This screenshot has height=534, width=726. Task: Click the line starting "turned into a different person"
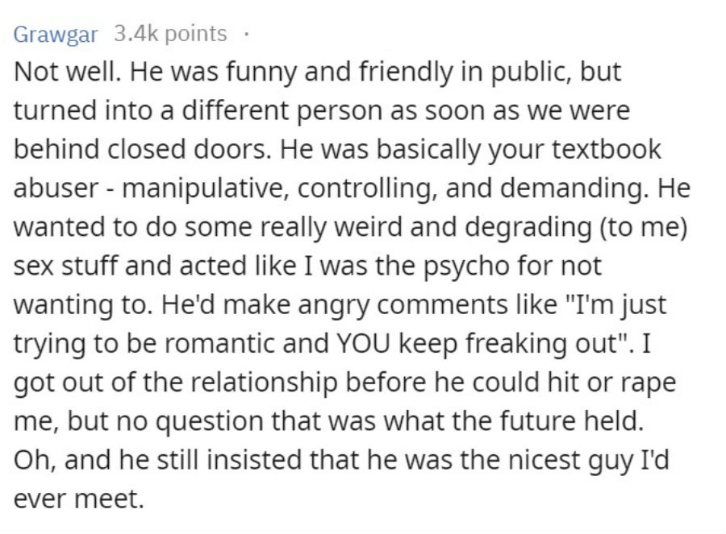pos(322,112)
